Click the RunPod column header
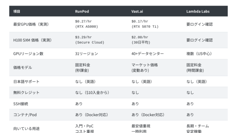237x133 pixels. click(x=82, y=11)
